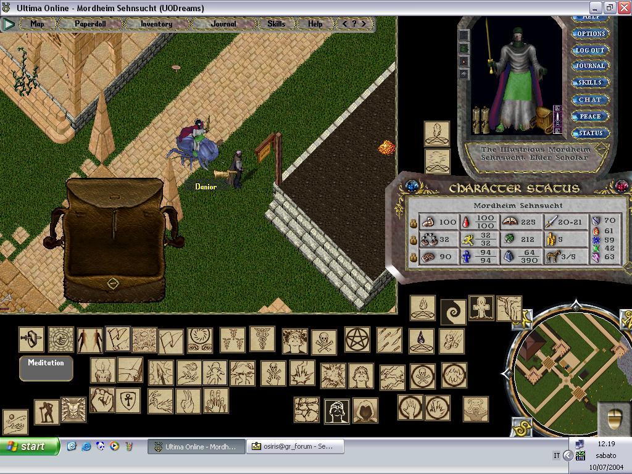The image size is (632, 474).
Task: Select the skull inside a circle icon
Action: tap(423, 376)
